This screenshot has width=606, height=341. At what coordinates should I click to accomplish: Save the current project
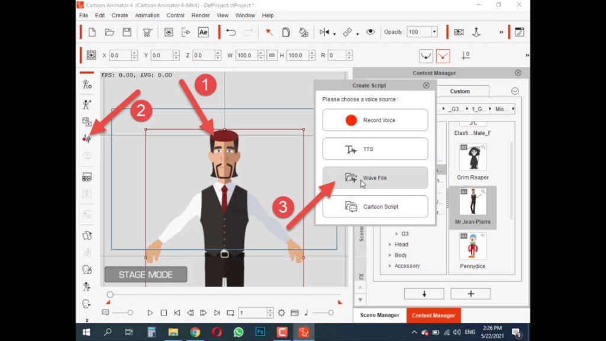[x=127, y=32]
